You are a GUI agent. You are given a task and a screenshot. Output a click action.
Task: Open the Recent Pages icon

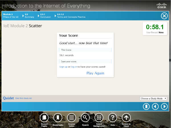(x=44, y=117)
